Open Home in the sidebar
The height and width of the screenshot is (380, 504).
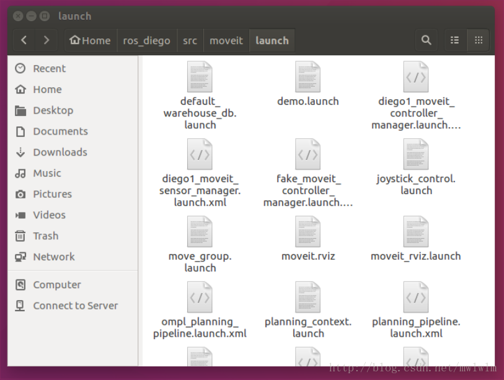click(73, 89)
